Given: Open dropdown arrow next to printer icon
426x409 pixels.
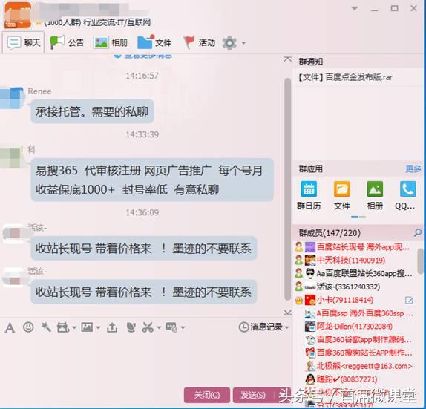Looking at the screenshot, I should tap(74, 327).
